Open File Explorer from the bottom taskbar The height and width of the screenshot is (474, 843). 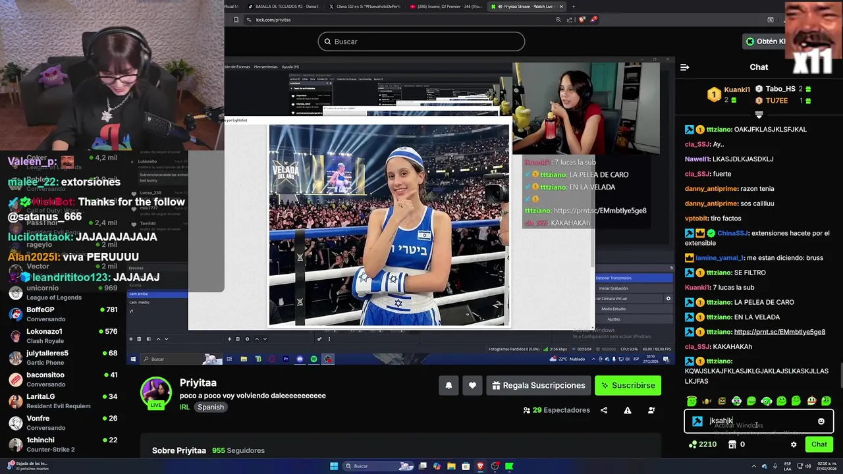tap(451, 466)
